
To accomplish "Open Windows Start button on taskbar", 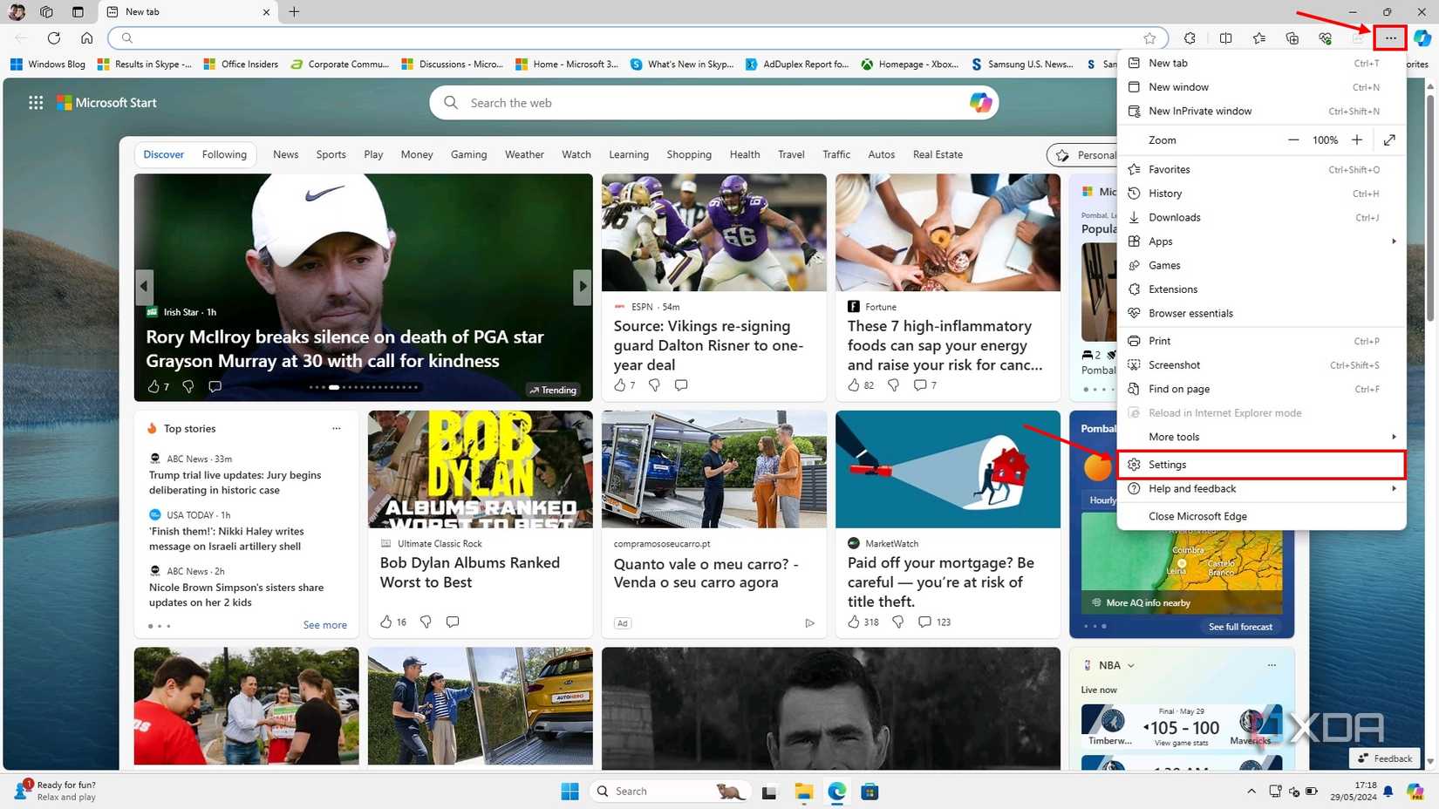I will coord(569,792).
